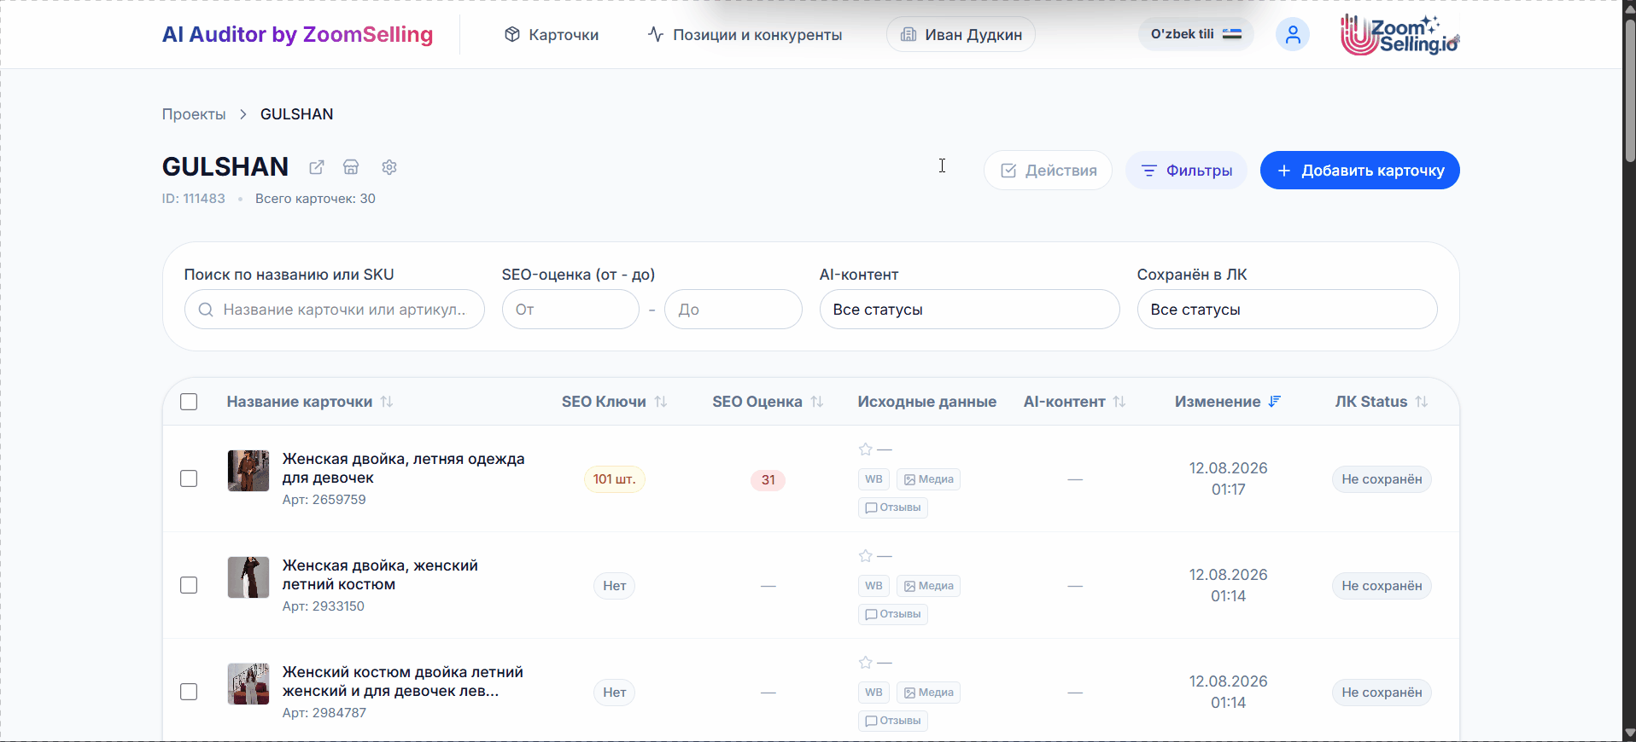Go to Позиции и конкуренты

coord(745,35)
